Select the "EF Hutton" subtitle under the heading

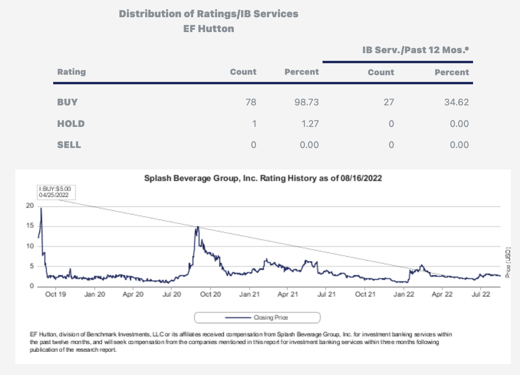pos(208,29)
